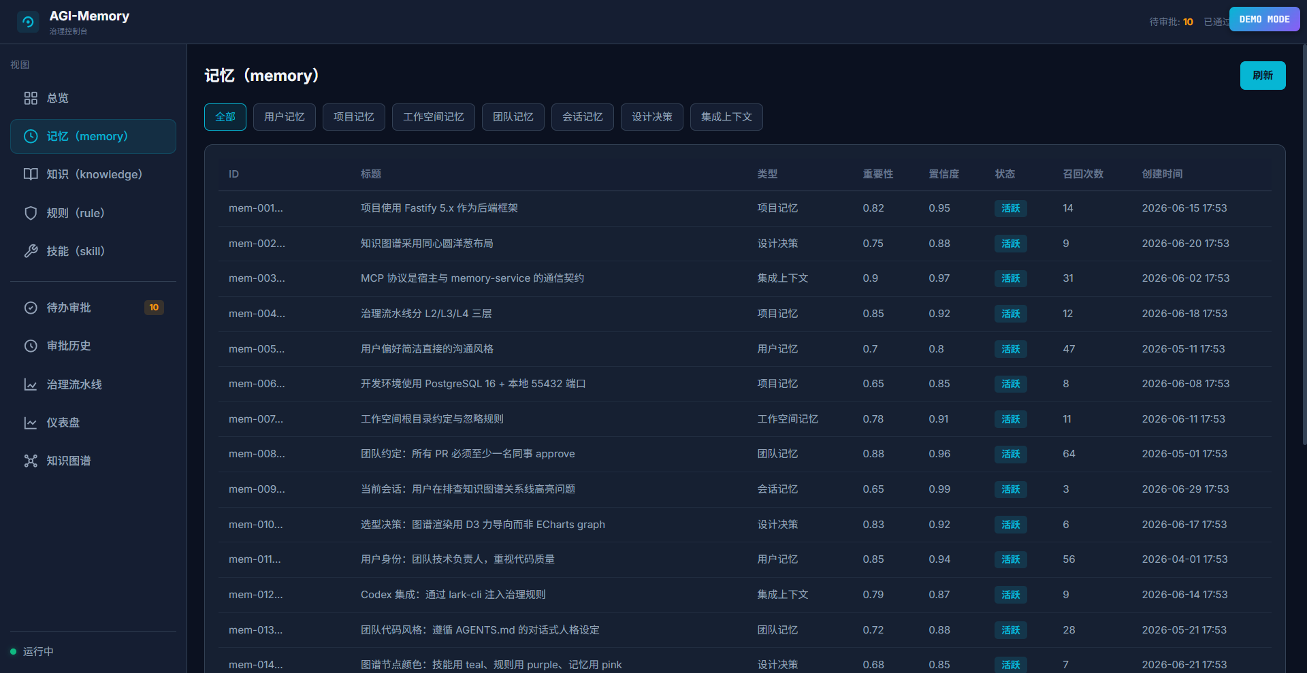Select row "项目使用 Fastify 5.x 作为后端框架"
This screenshot has height=673, width=1307.
745,208
